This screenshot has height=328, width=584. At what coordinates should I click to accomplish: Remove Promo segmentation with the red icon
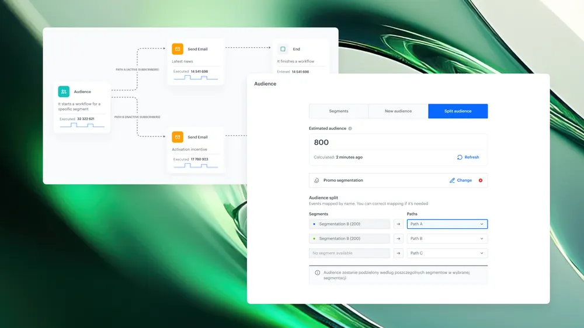(481, 180)
